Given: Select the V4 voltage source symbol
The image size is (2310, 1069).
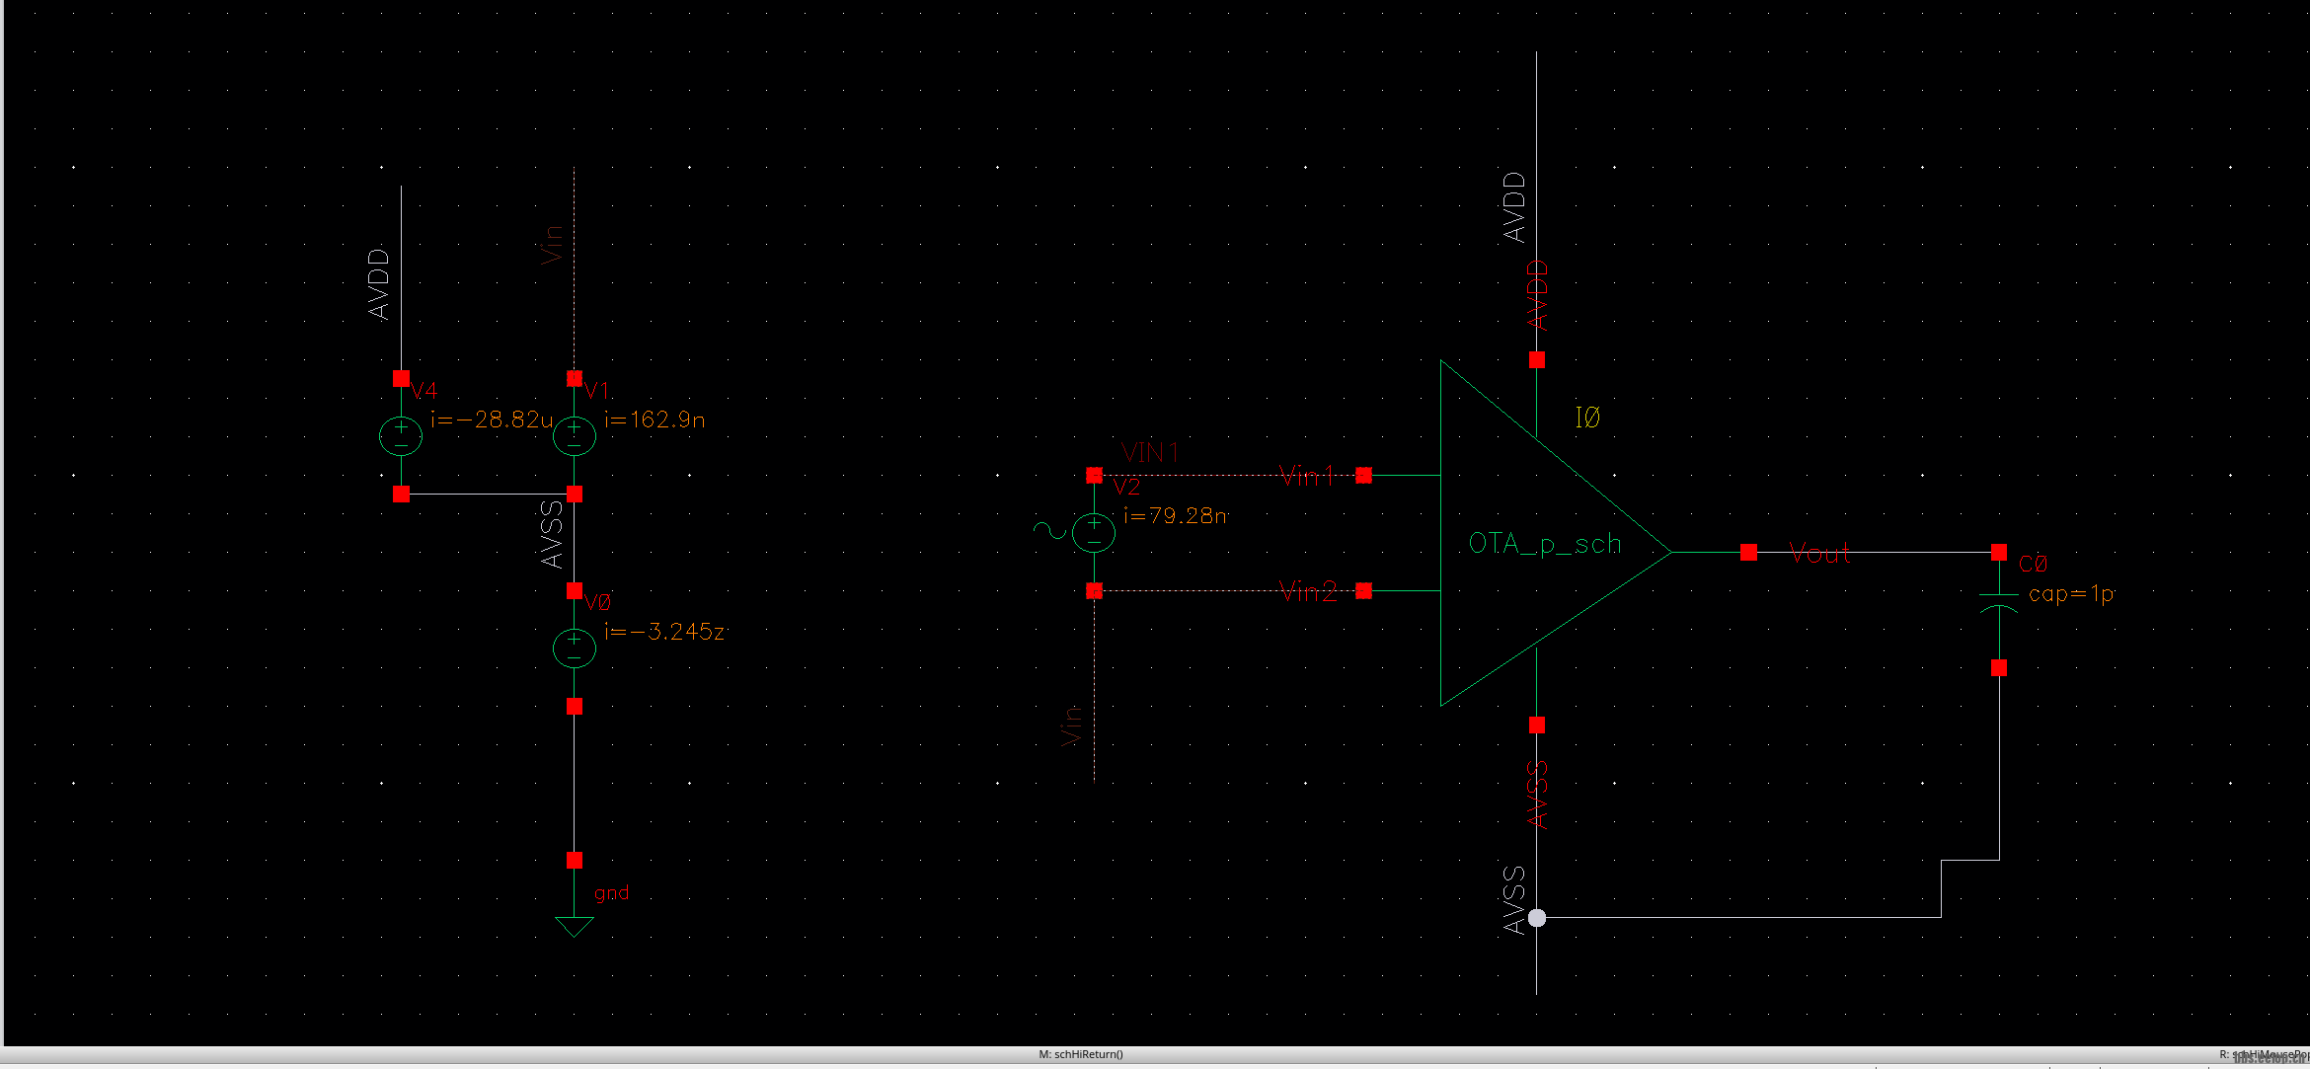Looking at the screenshot, I should pyautogui.click(x=401, y=435).
